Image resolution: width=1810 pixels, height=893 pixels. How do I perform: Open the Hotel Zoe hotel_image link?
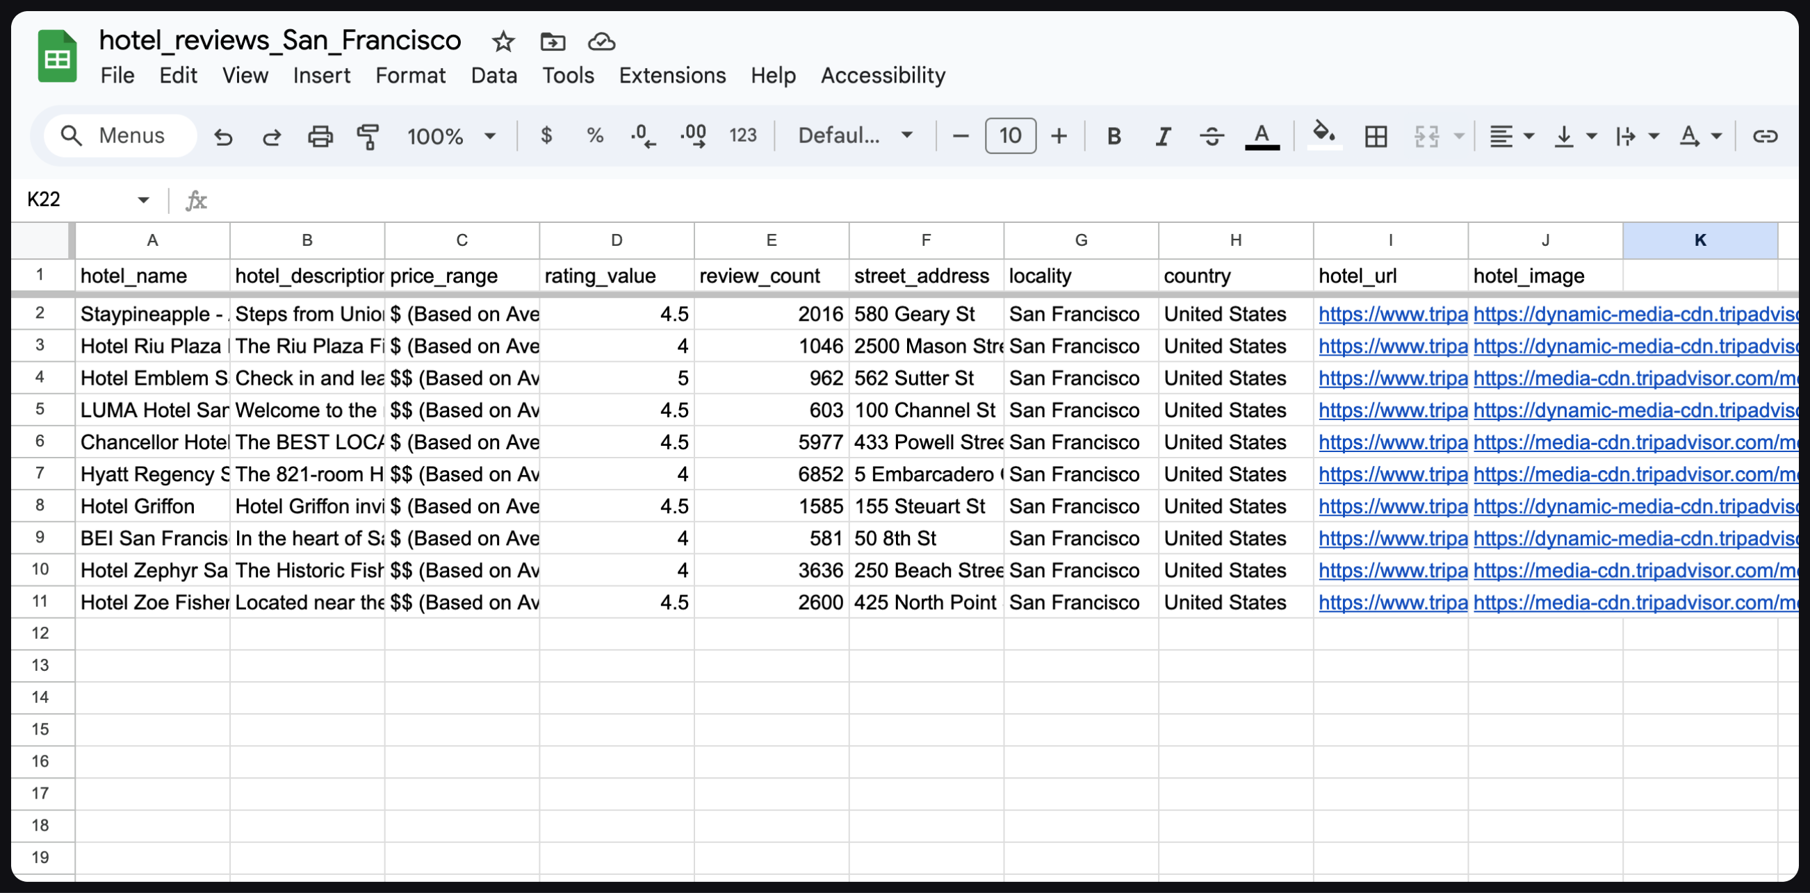[1636, 602]
